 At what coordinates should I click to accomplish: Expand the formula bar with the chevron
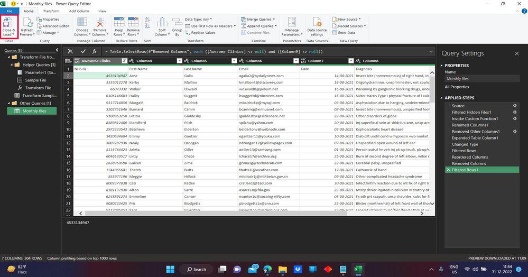(x=431, y=52)
